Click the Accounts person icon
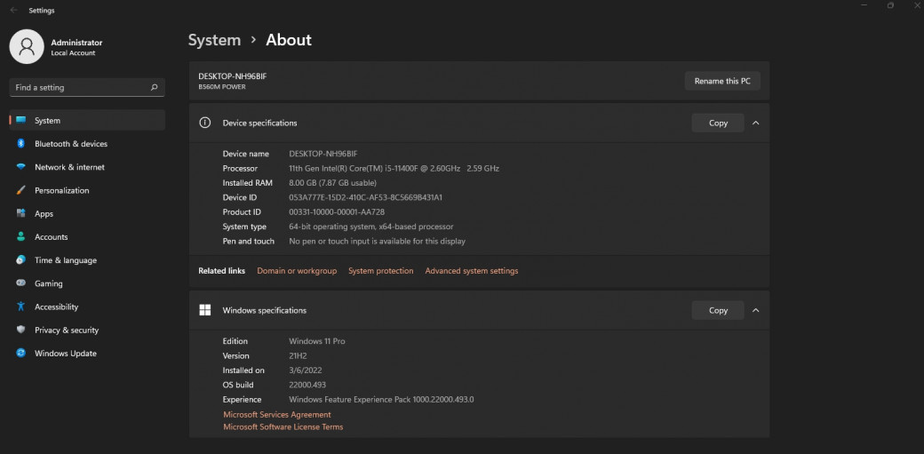 20,237
